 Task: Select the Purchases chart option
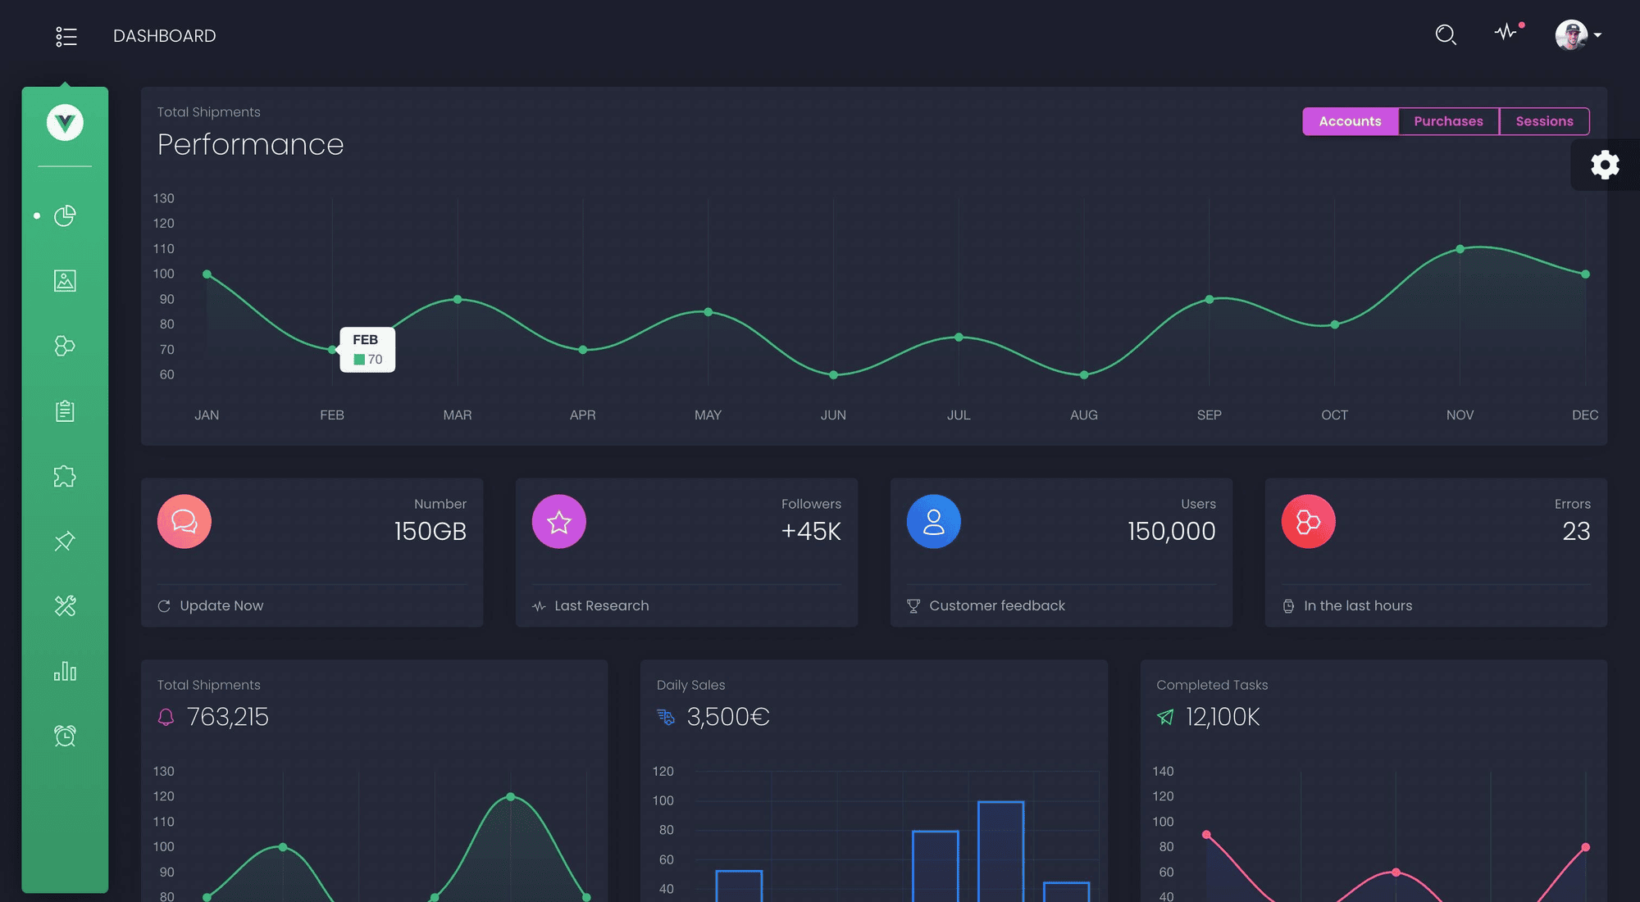point(1448,121)
